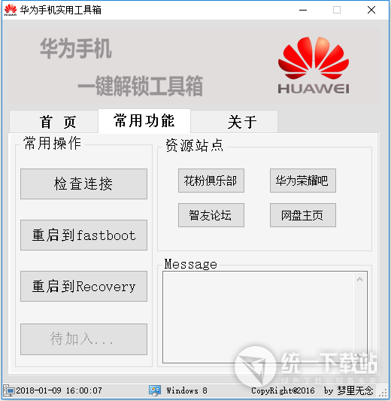Click 重启到fastboot button
This screenshot has width=391, height=401.
pyautogui.click(x=83, y=235)
